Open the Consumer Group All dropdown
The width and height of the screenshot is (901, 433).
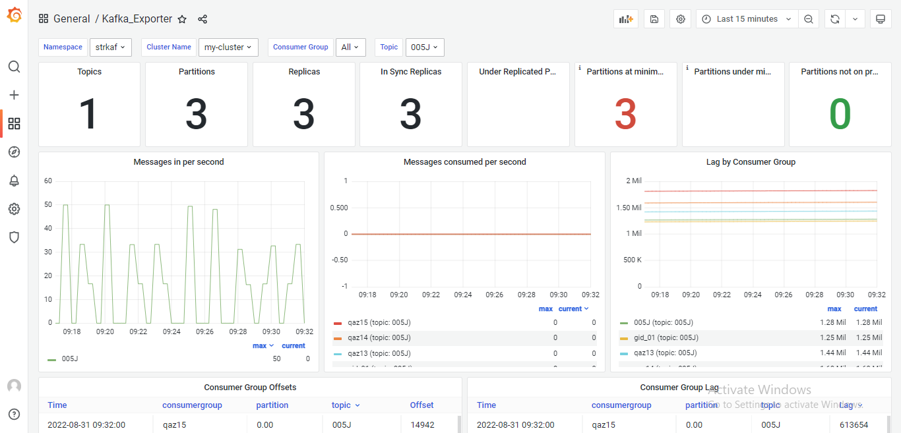[350, 47]
